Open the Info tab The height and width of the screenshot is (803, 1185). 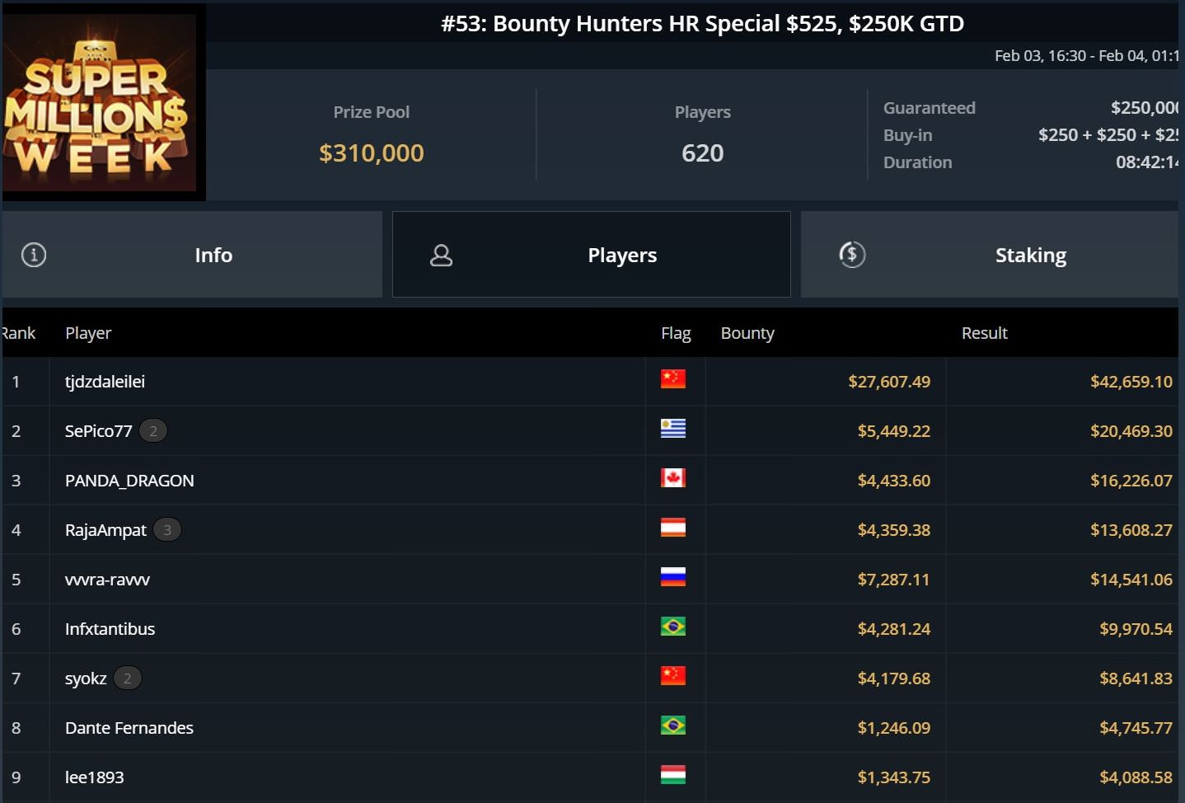(213, 256)
